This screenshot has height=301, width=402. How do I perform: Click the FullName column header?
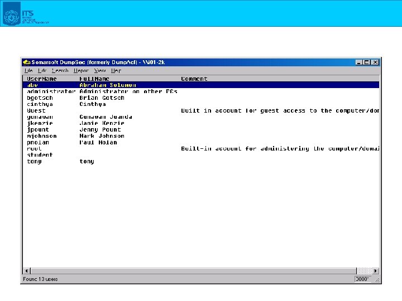pyautogui.click(x=94, y=79)
